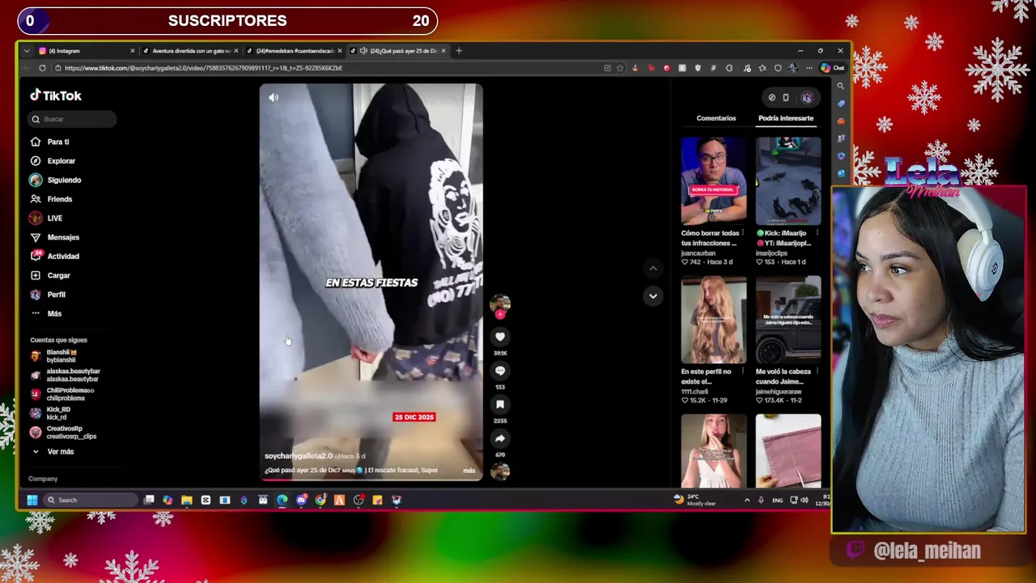This screenshot has height=583, width=1036.
Task: Open the Más options menu
Action: coord(46,313)
